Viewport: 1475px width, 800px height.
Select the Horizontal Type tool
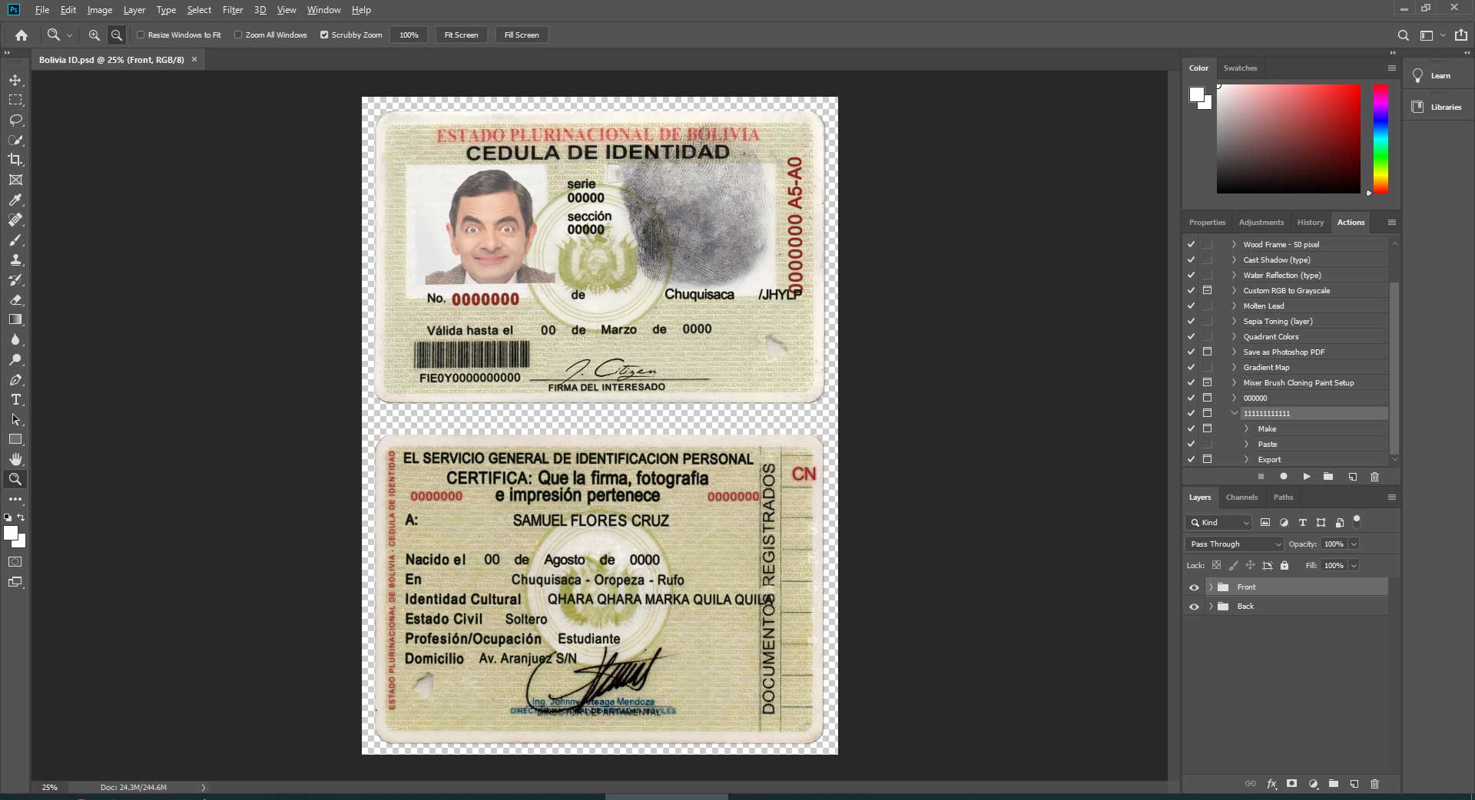(x=15, y=400)
